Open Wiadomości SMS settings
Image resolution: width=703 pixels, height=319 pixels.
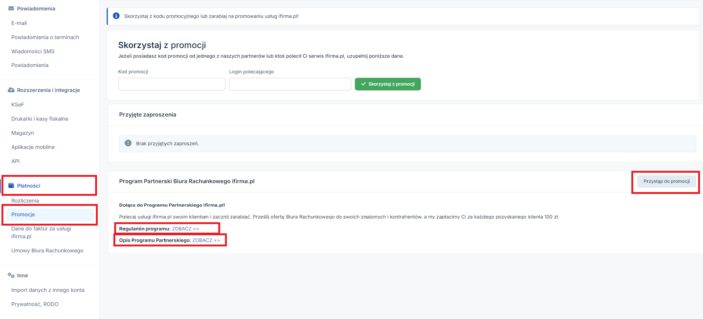click(x=33, y=51)
